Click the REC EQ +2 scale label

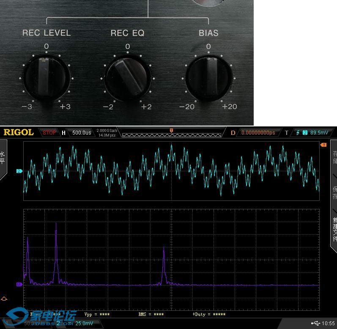146,107
